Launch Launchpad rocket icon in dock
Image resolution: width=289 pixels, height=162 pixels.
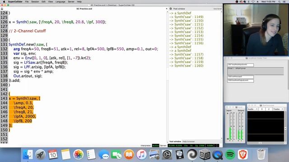point(40,154)
